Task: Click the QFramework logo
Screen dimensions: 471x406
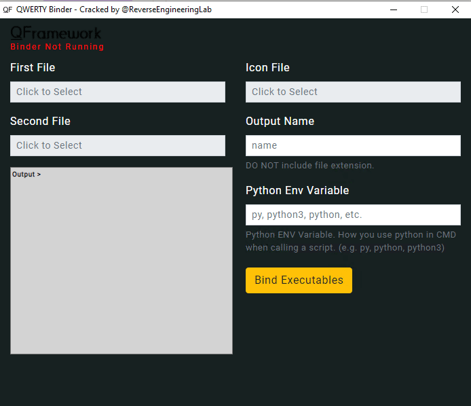Action: click(x=56, y=33)
